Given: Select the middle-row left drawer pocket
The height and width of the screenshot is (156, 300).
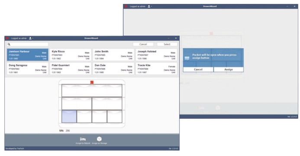Looking at the screenshot, I should (77, 104).
